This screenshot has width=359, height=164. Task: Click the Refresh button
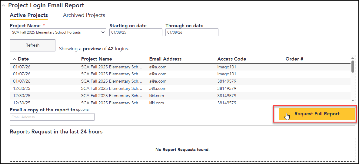point(32,45)
